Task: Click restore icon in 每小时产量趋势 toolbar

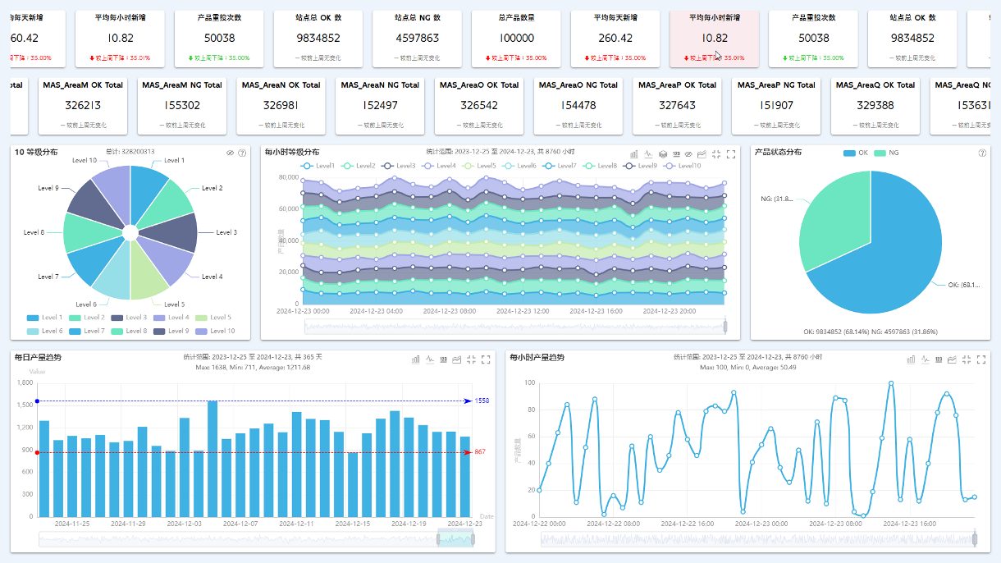Action: [x=966, y=359]
